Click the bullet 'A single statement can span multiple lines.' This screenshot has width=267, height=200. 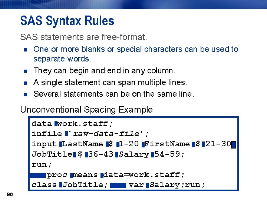coord(110,83)
